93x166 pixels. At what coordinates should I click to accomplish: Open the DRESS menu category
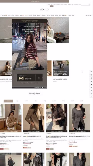[x=34, y=15]
